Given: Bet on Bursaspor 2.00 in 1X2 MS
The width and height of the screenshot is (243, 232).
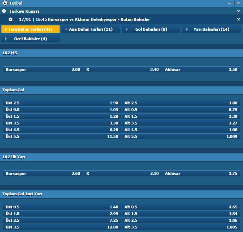Looking at the screenshot, I should click(x=43, y=69).
